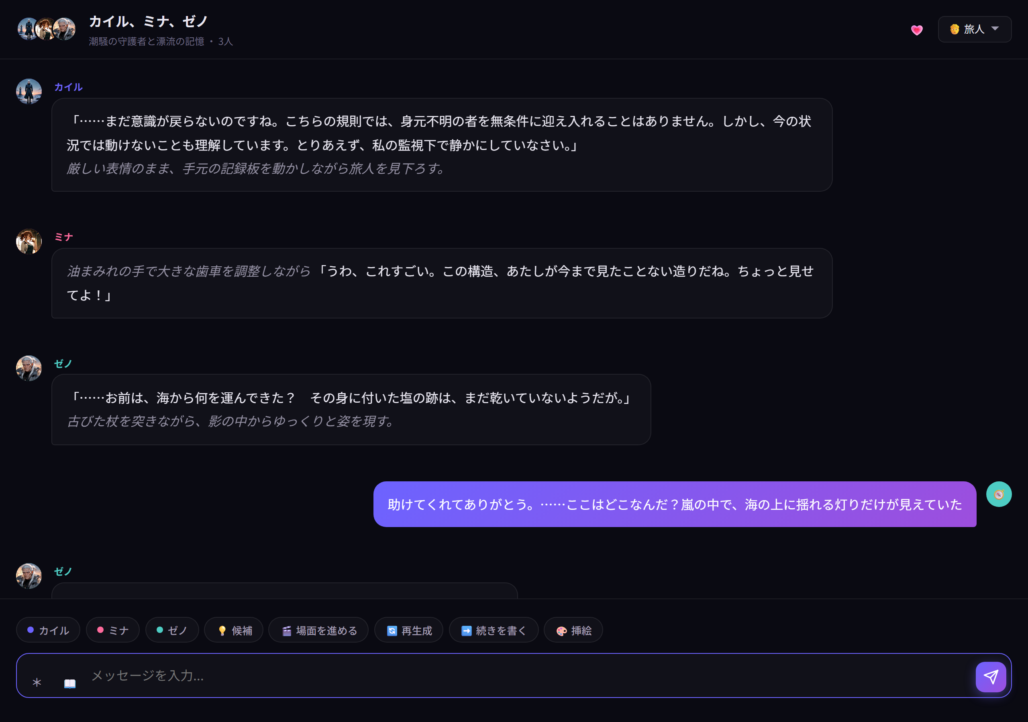Viewport: 1028px width, 722px height.
Task: Focus the メッセージを入力 text field
Action: click(528, 675)
